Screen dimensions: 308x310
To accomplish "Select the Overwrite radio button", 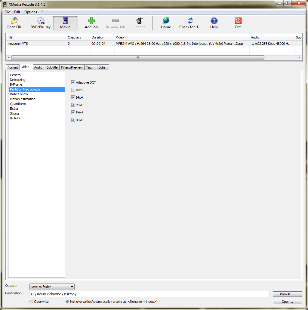I will point(31,302).
